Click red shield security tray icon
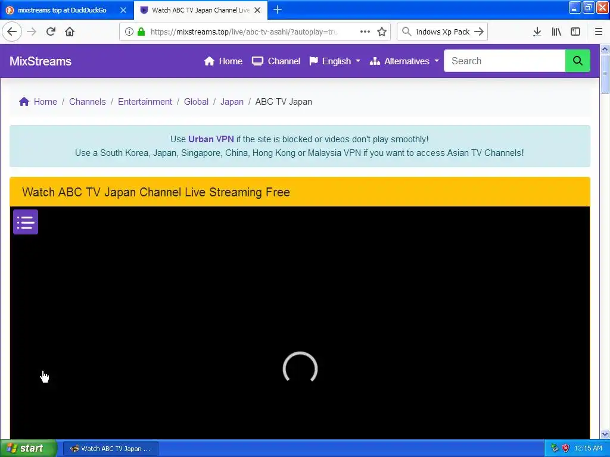 566,448
